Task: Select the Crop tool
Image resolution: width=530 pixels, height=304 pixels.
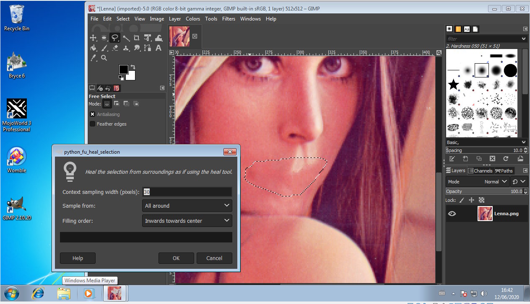Action: (x=137, y=38)
